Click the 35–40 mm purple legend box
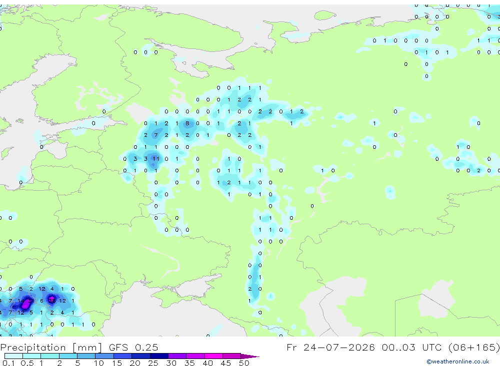Viewport: 500px width, 366px height. [195, 356]
